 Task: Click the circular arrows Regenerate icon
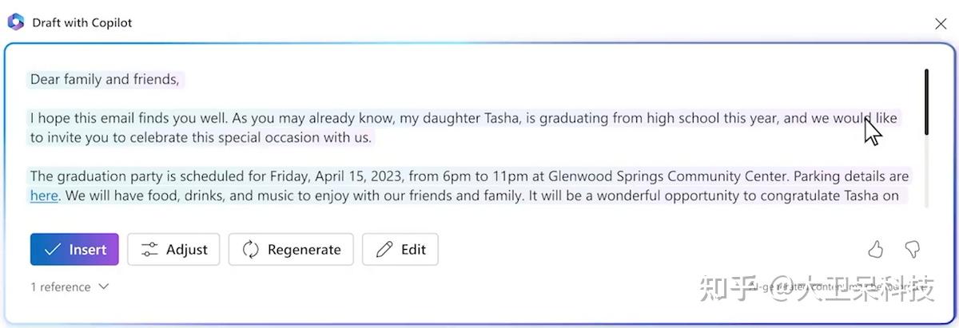click(251, 250)
